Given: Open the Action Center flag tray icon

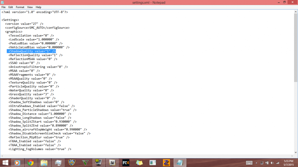Looking at the screenshot, I should 262,163.
